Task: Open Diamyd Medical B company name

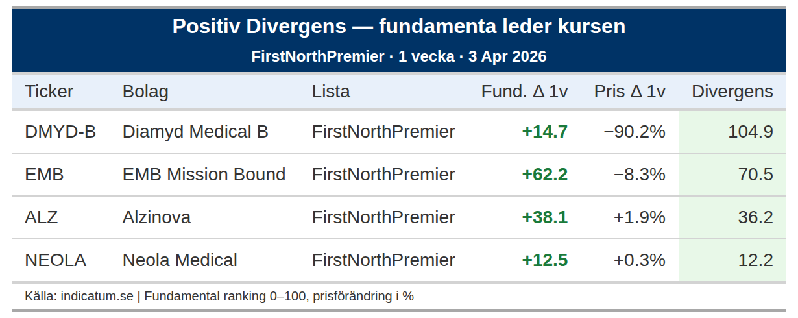Action: 195,132
